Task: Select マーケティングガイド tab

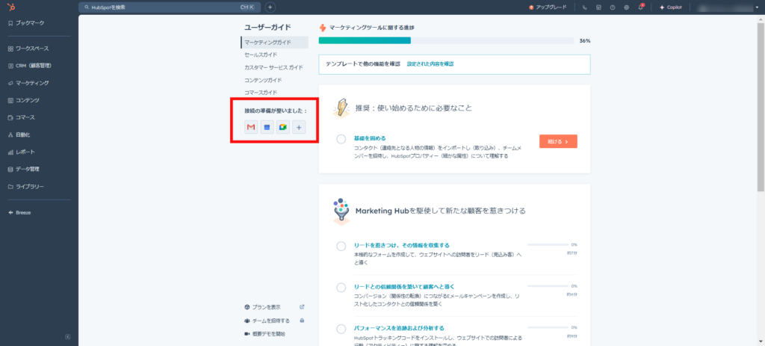Action: coord(275,42)
